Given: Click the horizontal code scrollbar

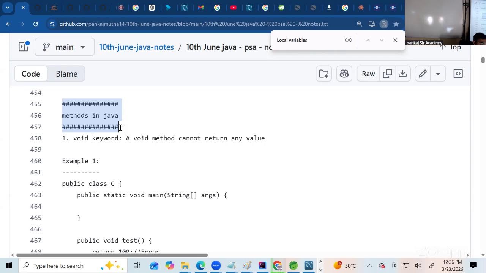Looking at the screenshot, I should pos(112,255).
